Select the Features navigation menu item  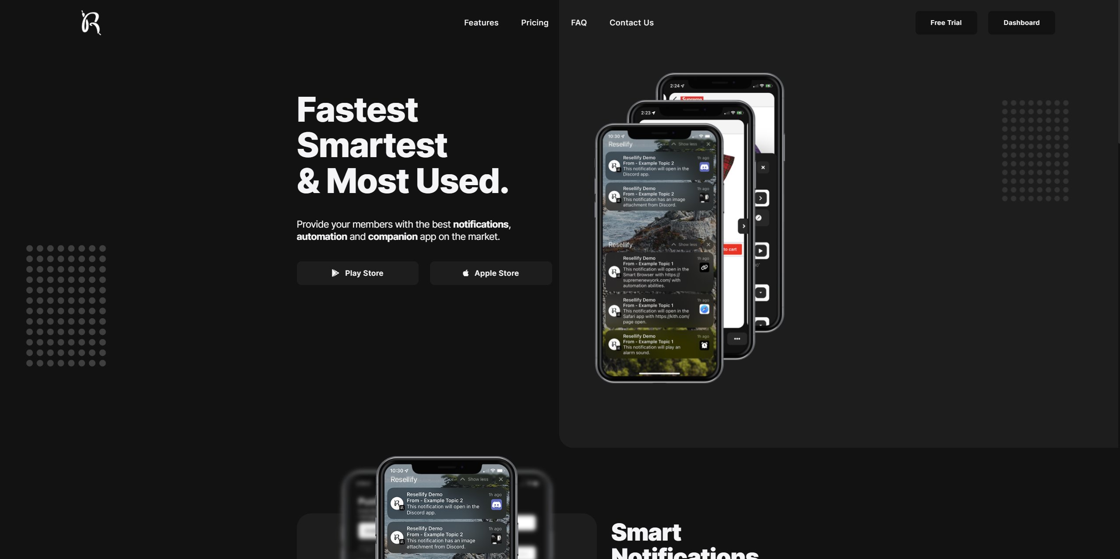tap(482, 23)
